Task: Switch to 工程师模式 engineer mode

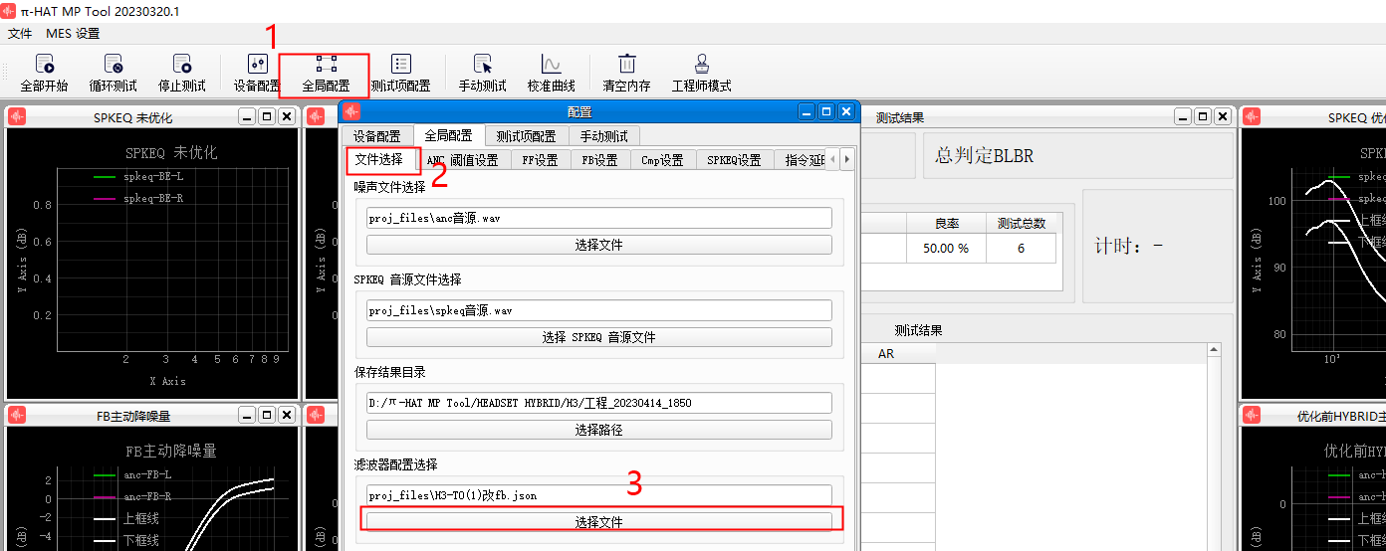Action: coord(702,74)
